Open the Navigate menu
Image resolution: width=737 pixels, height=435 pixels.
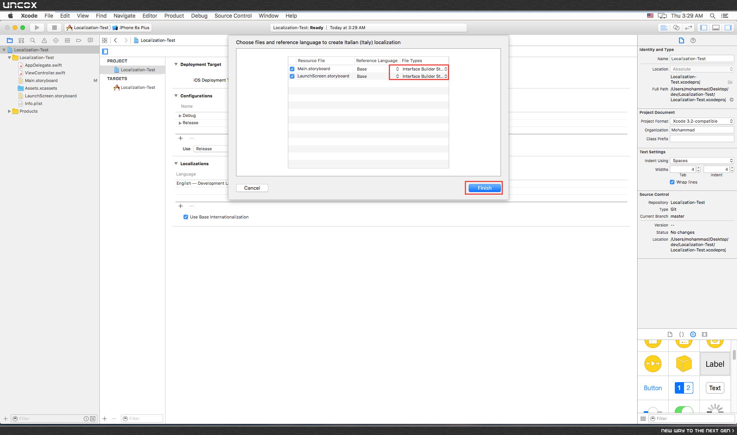coord(124,16)
